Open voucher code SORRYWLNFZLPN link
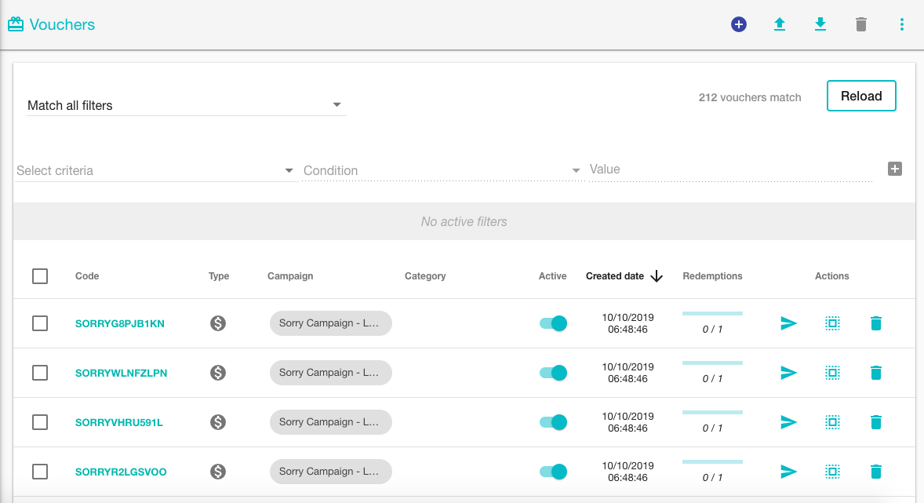This screenshot has height=503, width=924. tap(121, 374)
